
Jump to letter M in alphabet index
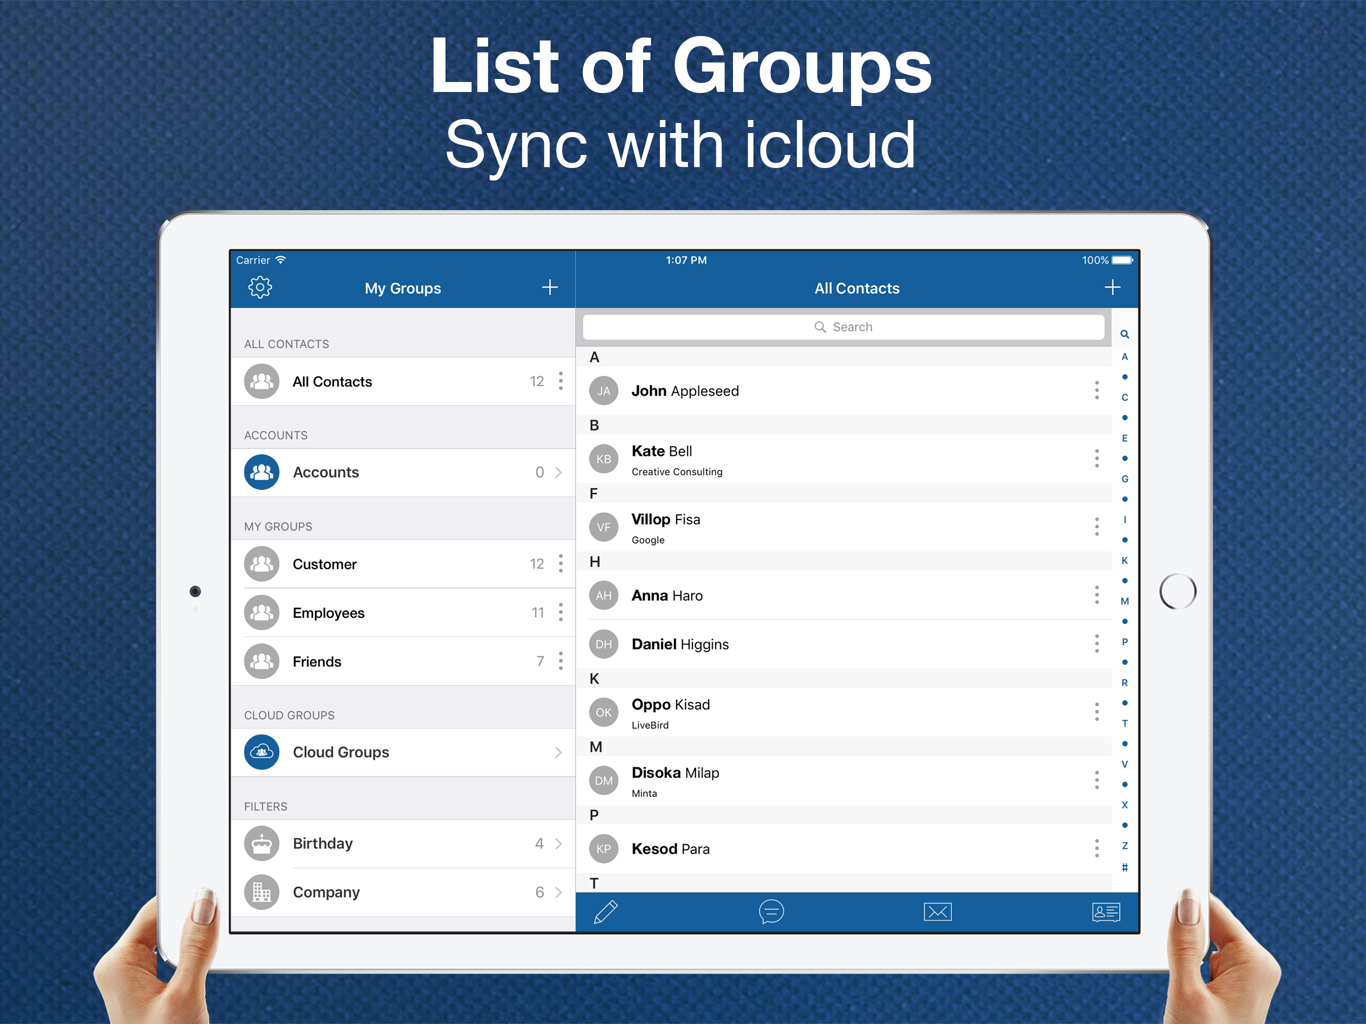(x=1124, y=601)
